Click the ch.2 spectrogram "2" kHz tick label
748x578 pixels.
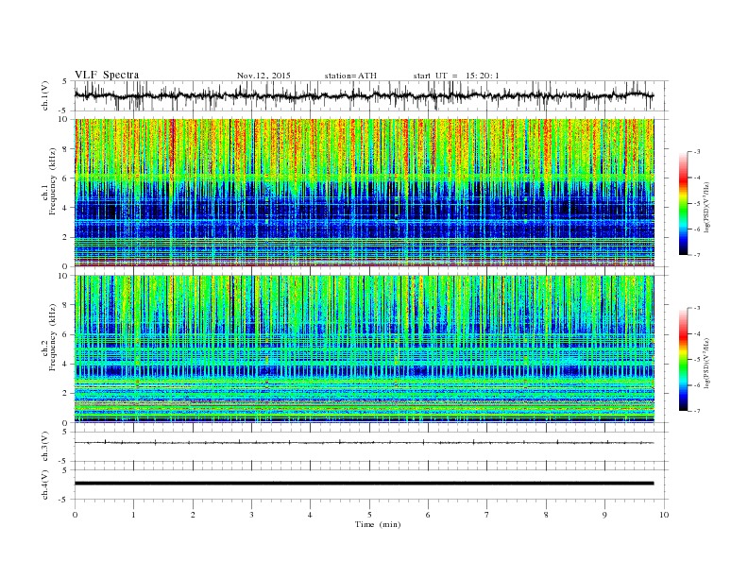(65, 394)
